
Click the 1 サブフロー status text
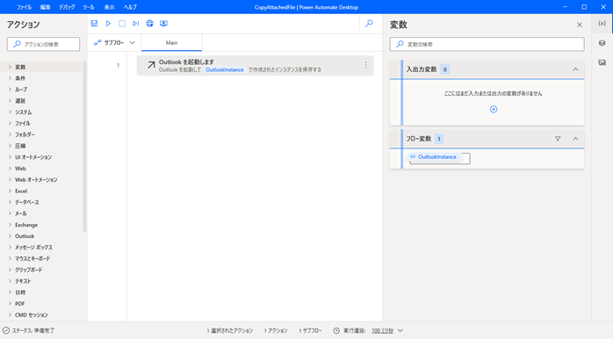coord(310,331)
